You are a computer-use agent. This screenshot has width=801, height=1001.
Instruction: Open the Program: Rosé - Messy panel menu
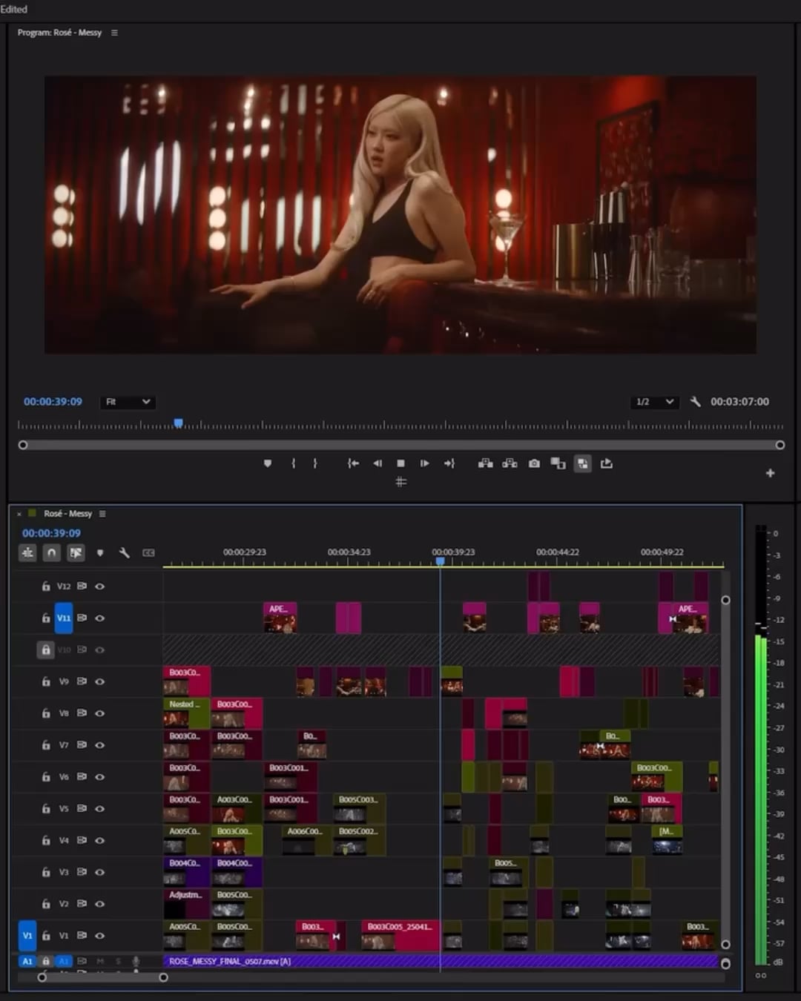point(114,33)
